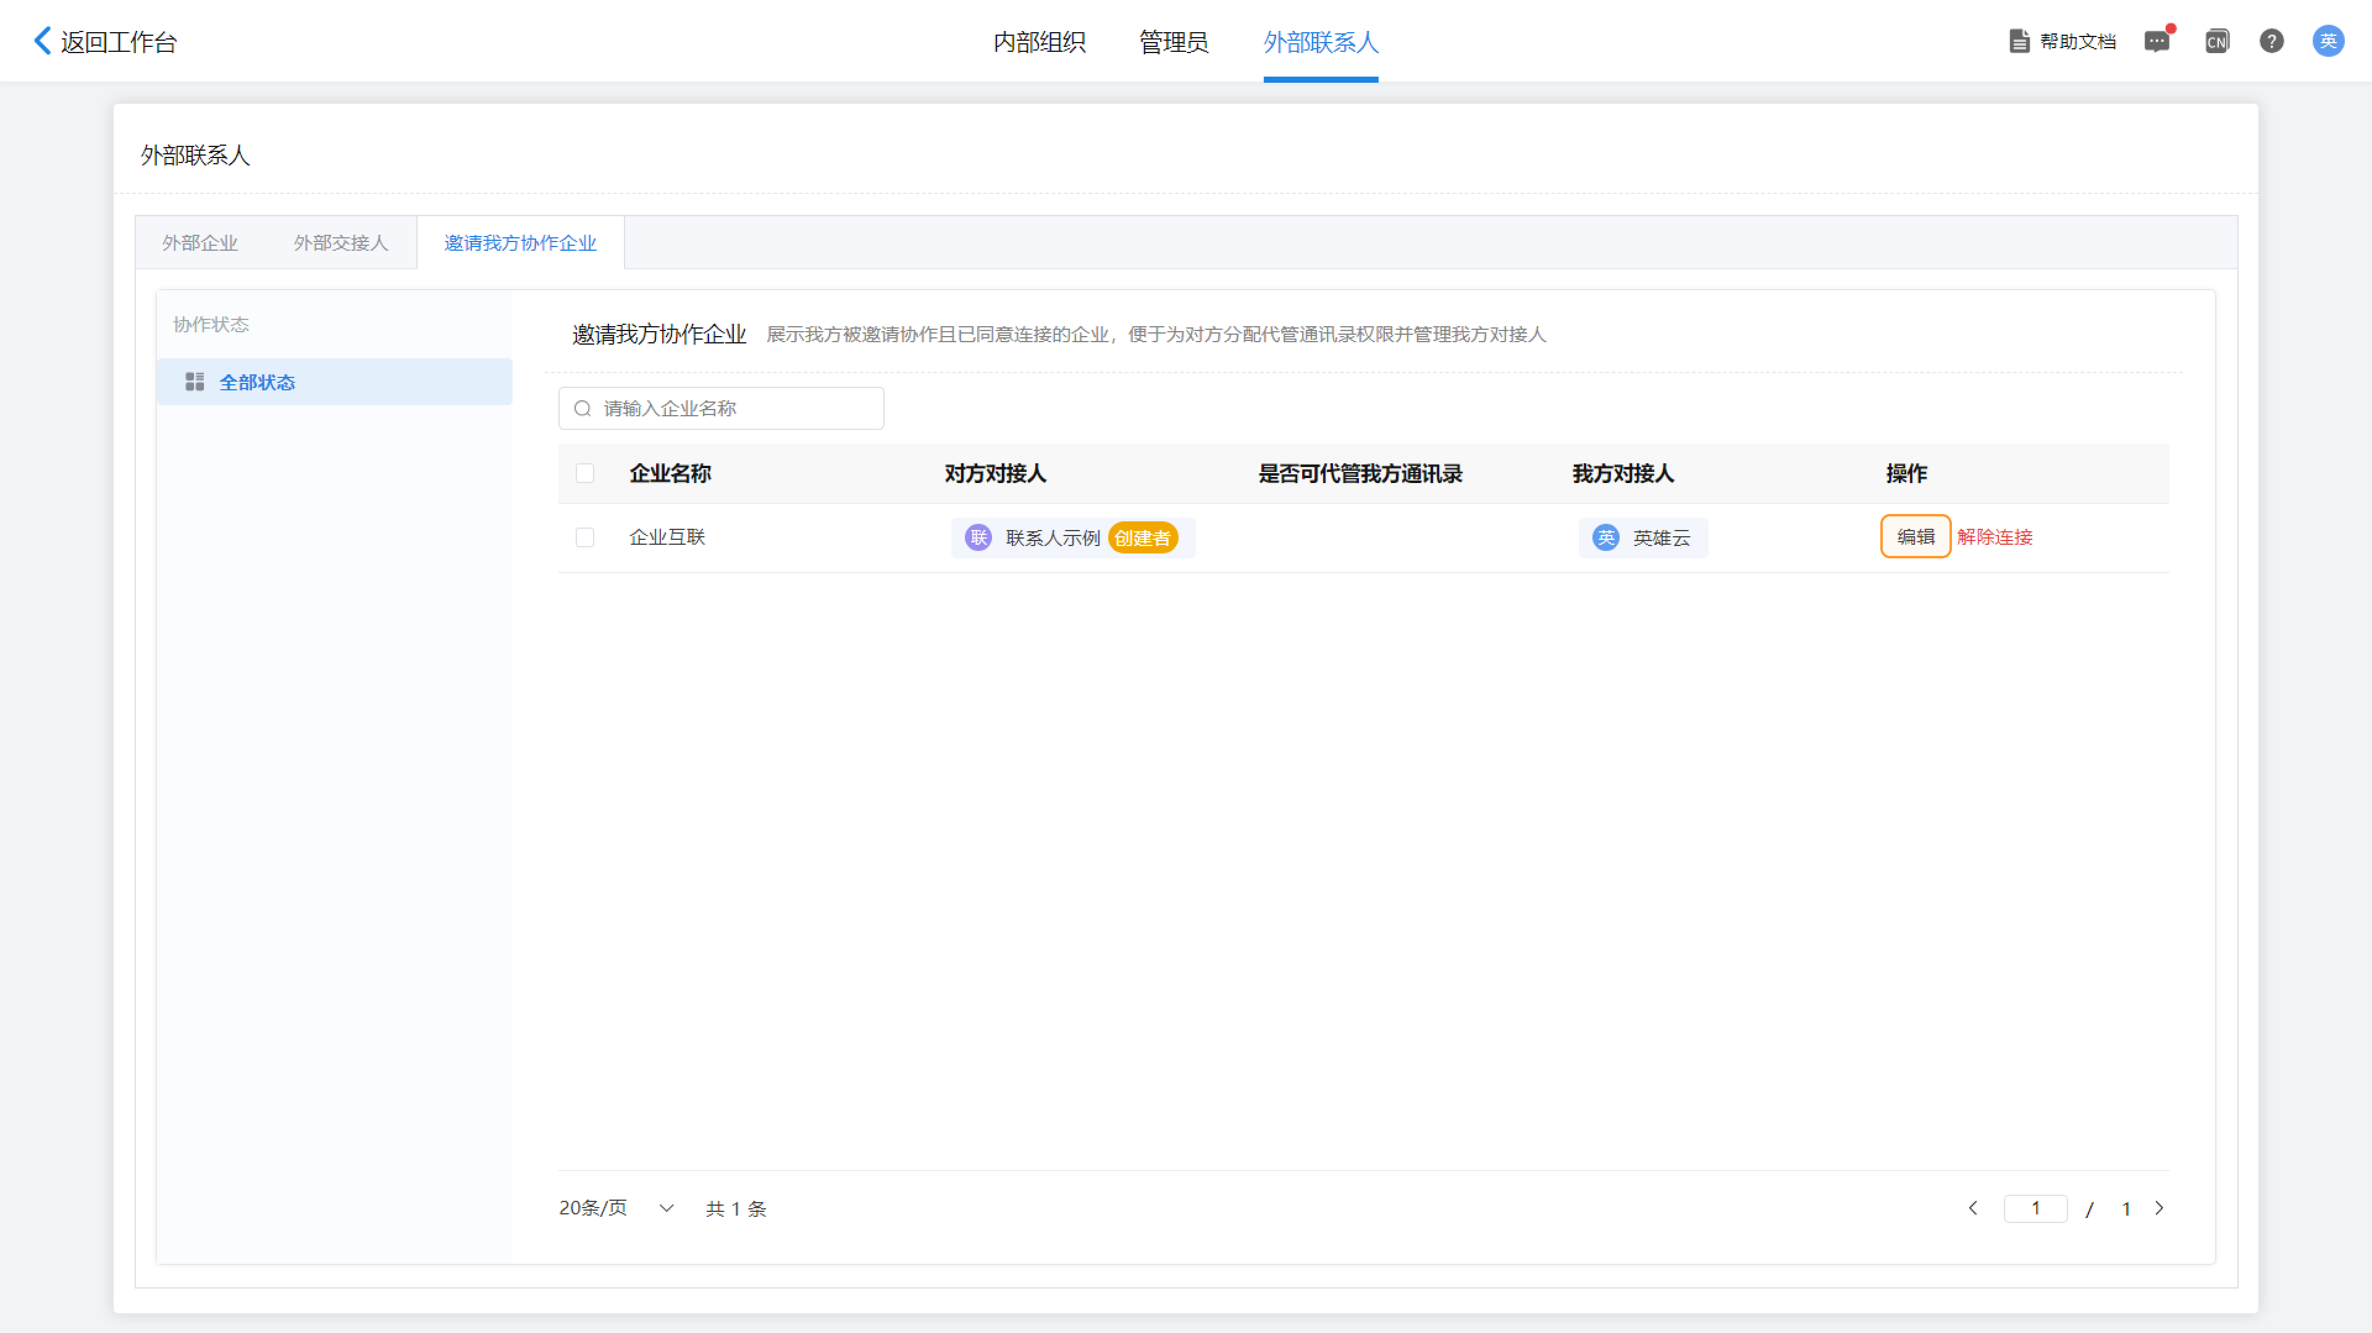Toggle the select-all checkbox in table header
This screenshot has width=2372, height=1333.
pos(585,473)
